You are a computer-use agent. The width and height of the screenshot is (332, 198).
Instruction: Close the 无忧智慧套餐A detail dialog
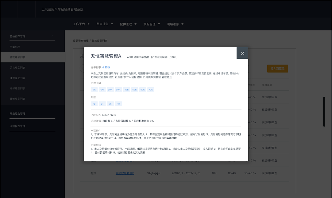pyautogui.click(x=242, y=53)
